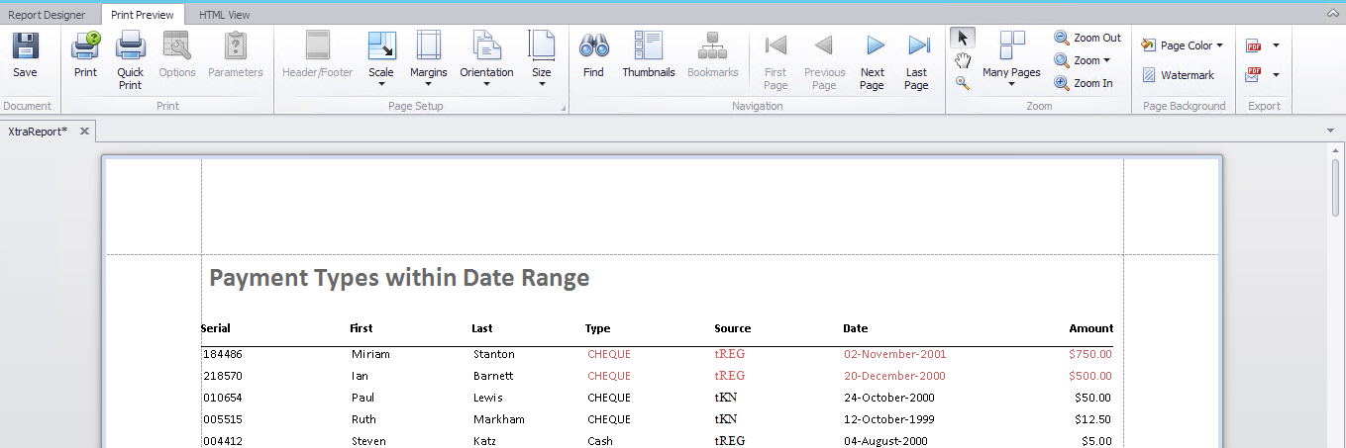Switch to HTML View tab
Viewport: 1346px width, 448px height.
tap(225, 15)
